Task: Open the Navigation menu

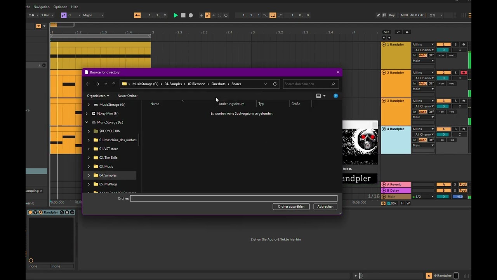Action: (42, 7)
